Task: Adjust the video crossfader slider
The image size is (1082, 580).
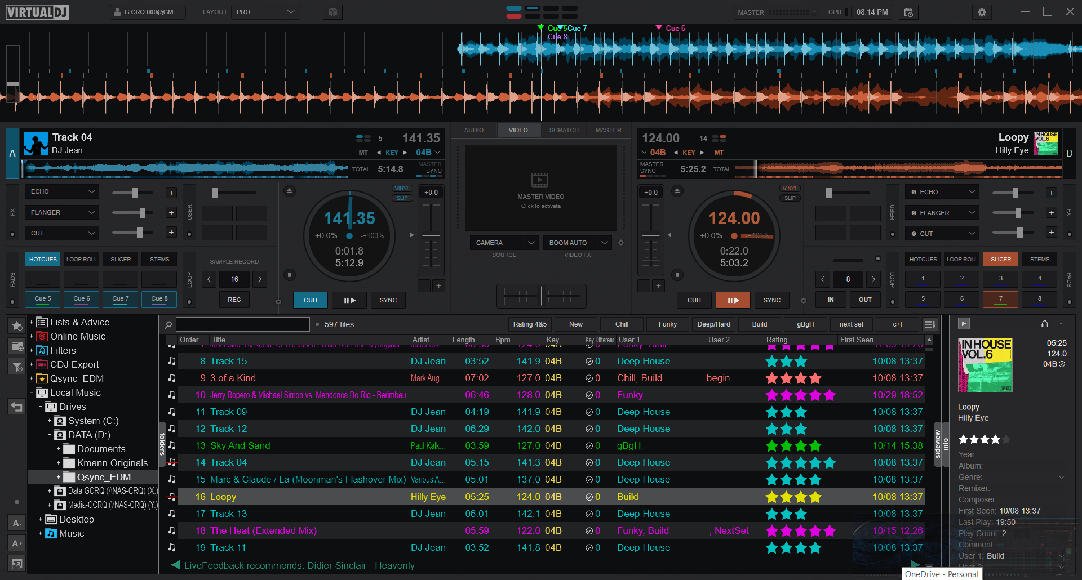Action: coord(542,295)
